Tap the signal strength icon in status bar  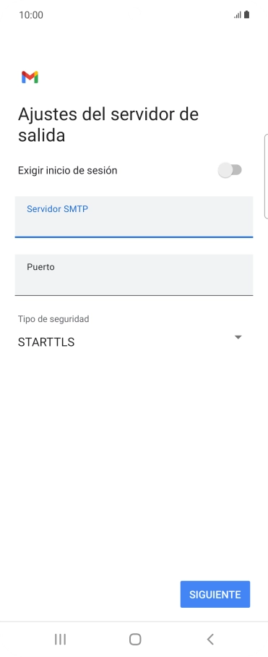point(238,15)
